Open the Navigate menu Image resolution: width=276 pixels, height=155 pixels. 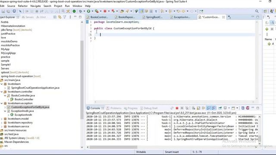click(x=35, y=6)
